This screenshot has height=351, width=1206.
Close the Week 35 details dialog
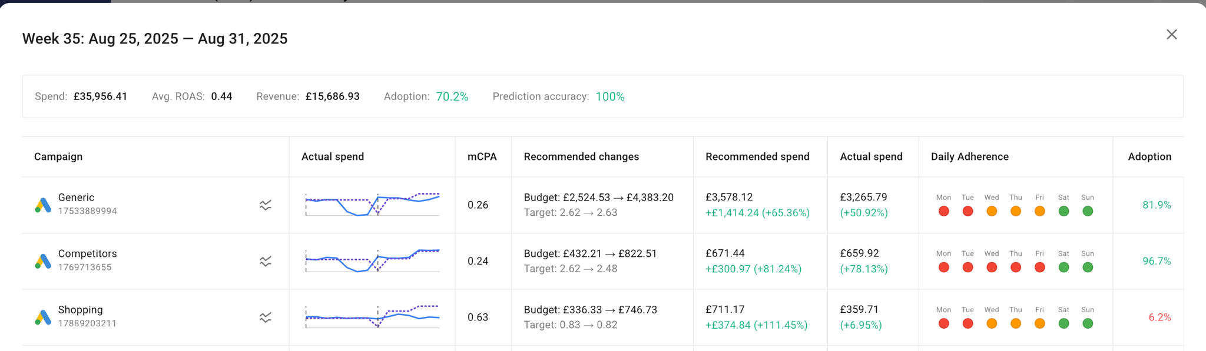tap(1171, 35)
